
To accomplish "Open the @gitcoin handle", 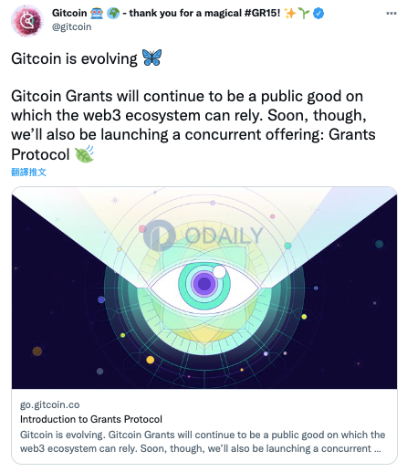I will point(71,26).
